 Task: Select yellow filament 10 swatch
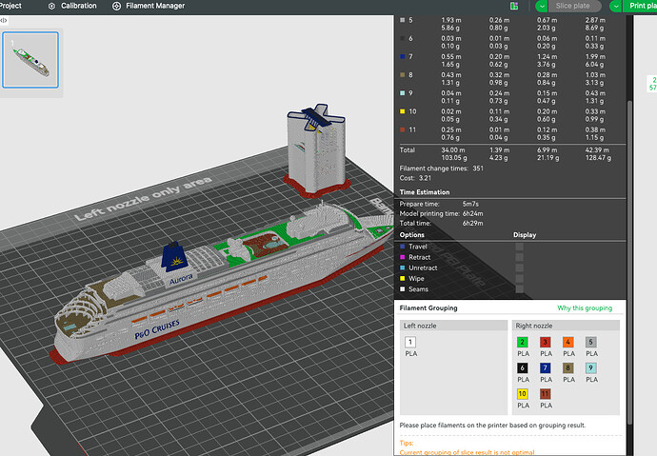(x=522, y=394)
